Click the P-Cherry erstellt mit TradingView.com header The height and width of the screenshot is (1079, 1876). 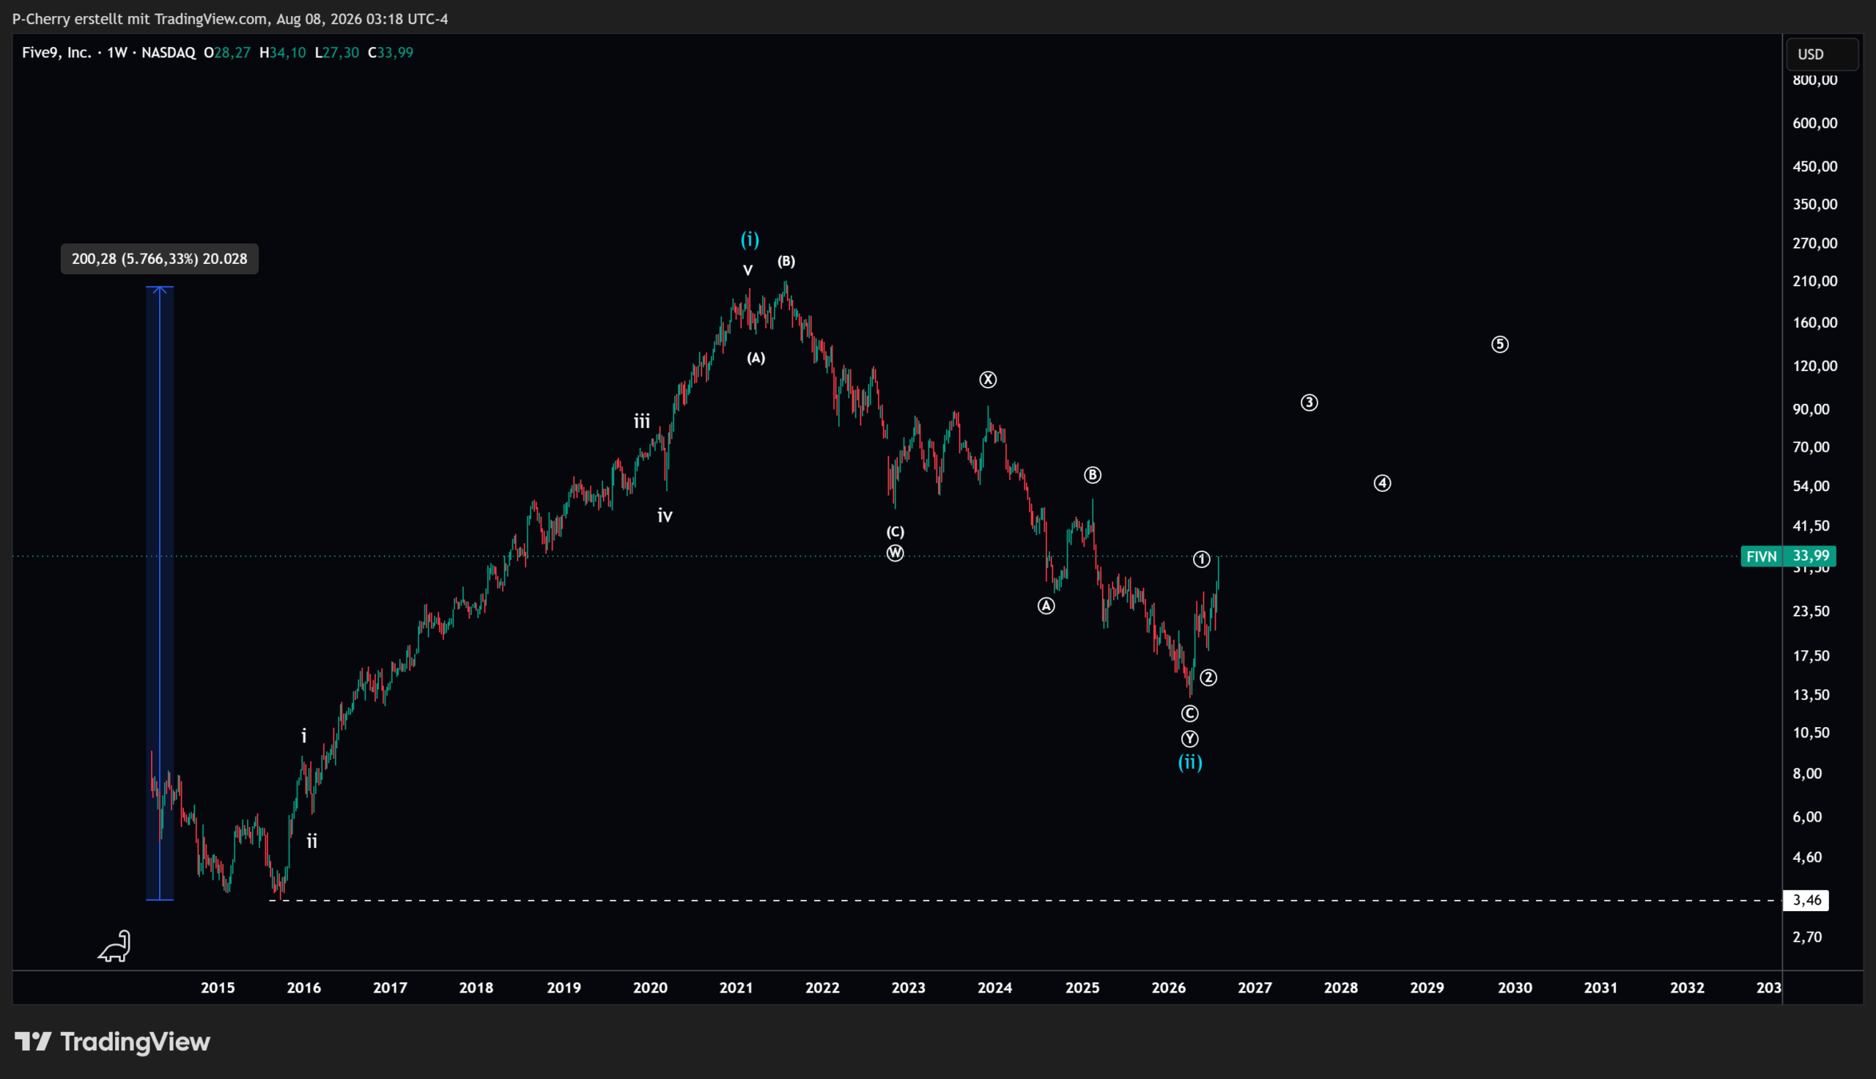[x=230, y=19]
